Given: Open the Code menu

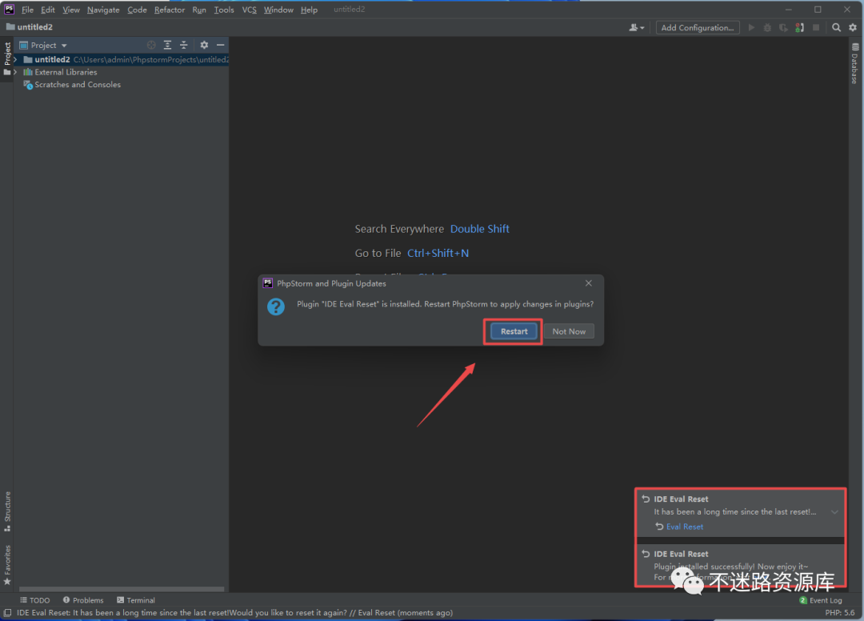Looking at the screenshot, I should click(137, 10).
